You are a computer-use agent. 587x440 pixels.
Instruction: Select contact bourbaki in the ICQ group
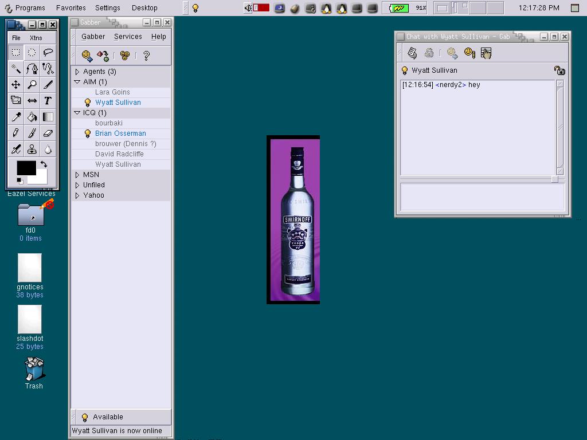[x=120, y=123]
